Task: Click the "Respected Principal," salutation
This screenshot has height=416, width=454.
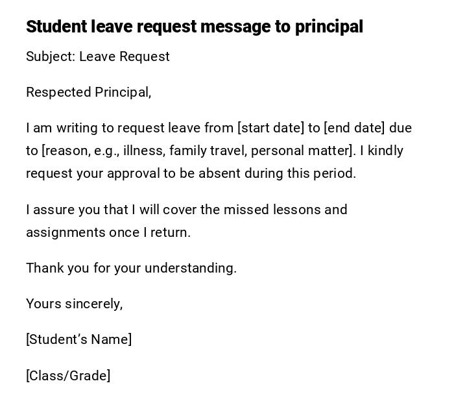Action: click(x=88, y=92)
